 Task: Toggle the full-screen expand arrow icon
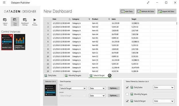pyautogui.click(x=148, y=3)
